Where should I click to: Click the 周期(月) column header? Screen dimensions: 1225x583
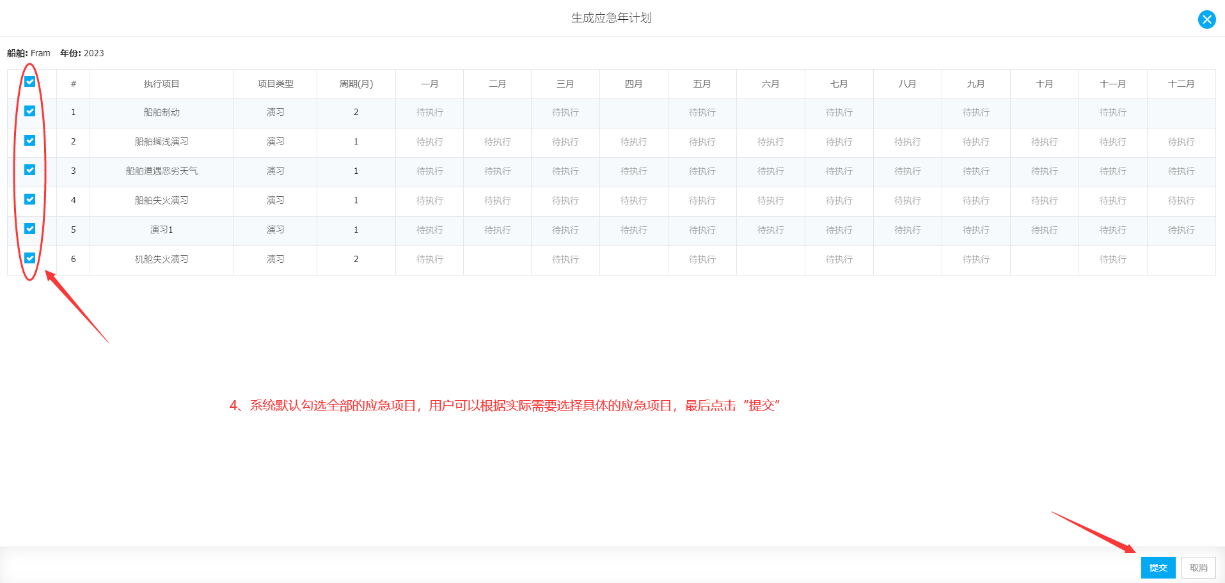356,84
